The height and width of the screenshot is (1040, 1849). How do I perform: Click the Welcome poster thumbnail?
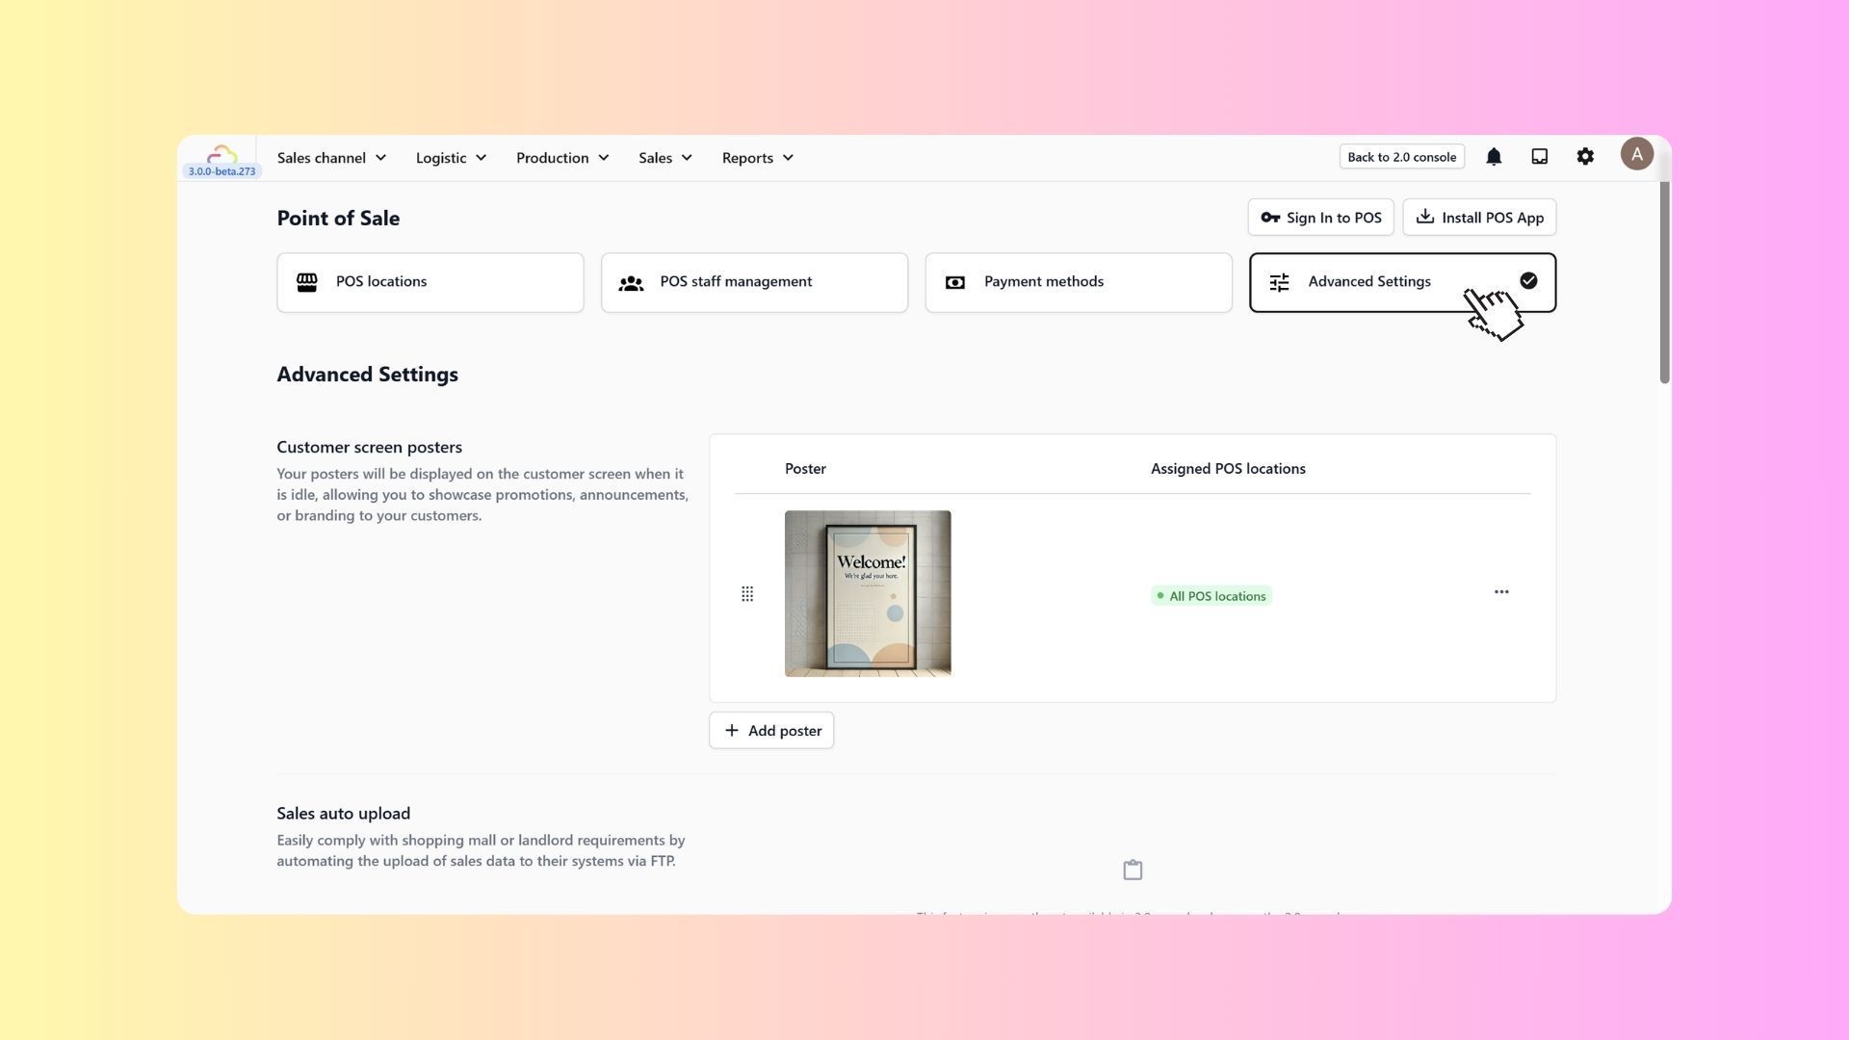tap(868, 594)
